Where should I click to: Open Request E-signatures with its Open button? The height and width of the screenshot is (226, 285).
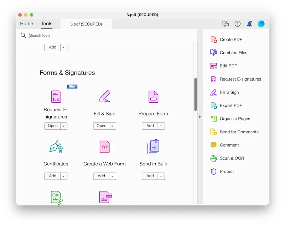53,126
